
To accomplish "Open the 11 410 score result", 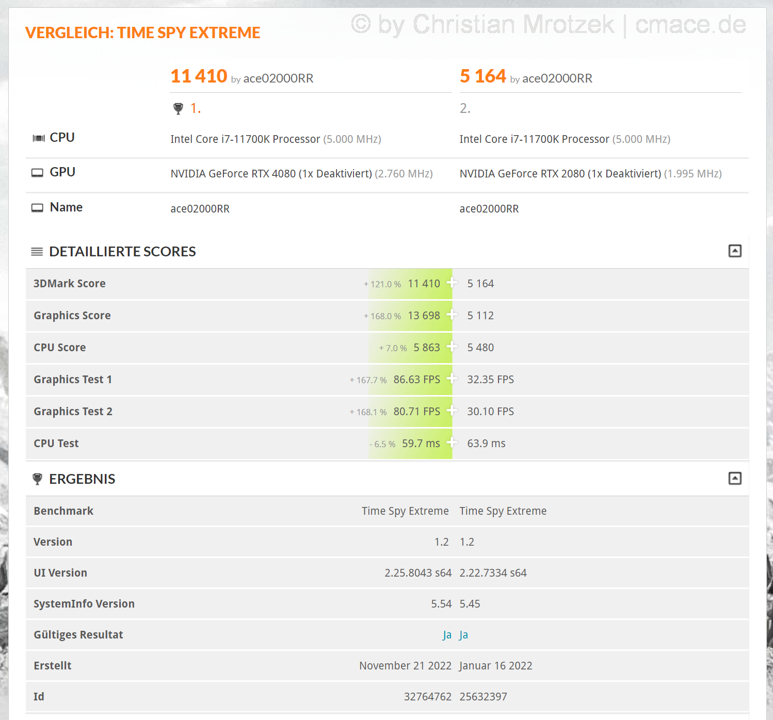I will pyautogui.click(x=199, y=76).
